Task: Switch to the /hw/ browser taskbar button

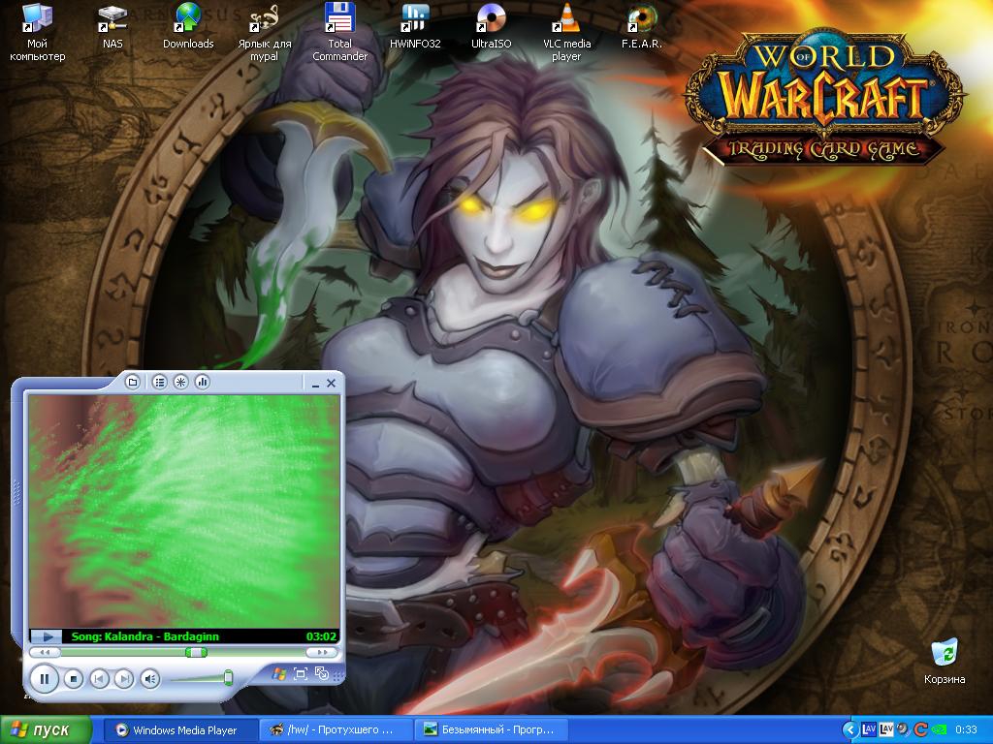Action: (x=336, y=730)
